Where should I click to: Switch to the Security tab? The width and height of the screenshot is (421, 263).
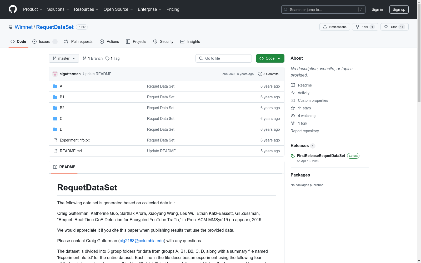coord(163,42)
